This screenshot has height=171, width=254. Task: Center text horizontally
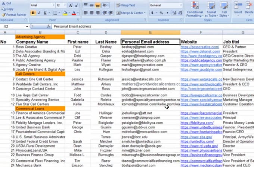coord(92,13)
